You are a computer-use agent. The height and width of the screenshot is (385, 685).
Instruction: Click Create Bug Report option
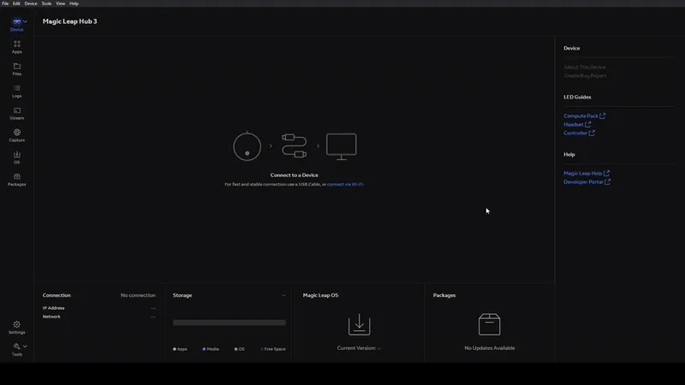click(585, 75)
